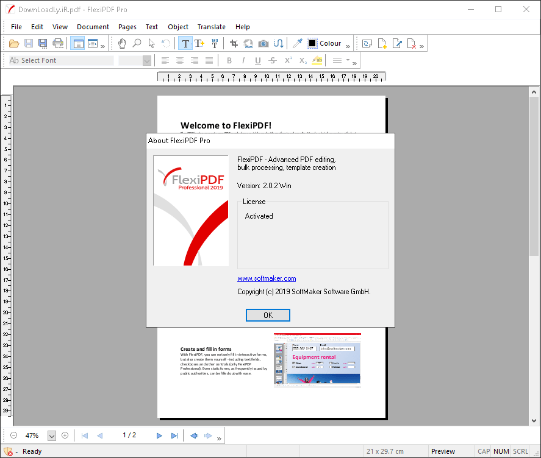The image size is (541, 458).
Task: Expand the navigation toolbar overflow chevron
Action: 219,439
